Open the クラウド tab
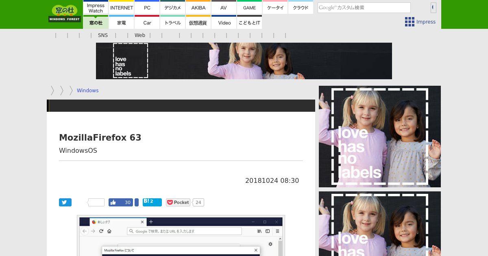 point(301,8)
